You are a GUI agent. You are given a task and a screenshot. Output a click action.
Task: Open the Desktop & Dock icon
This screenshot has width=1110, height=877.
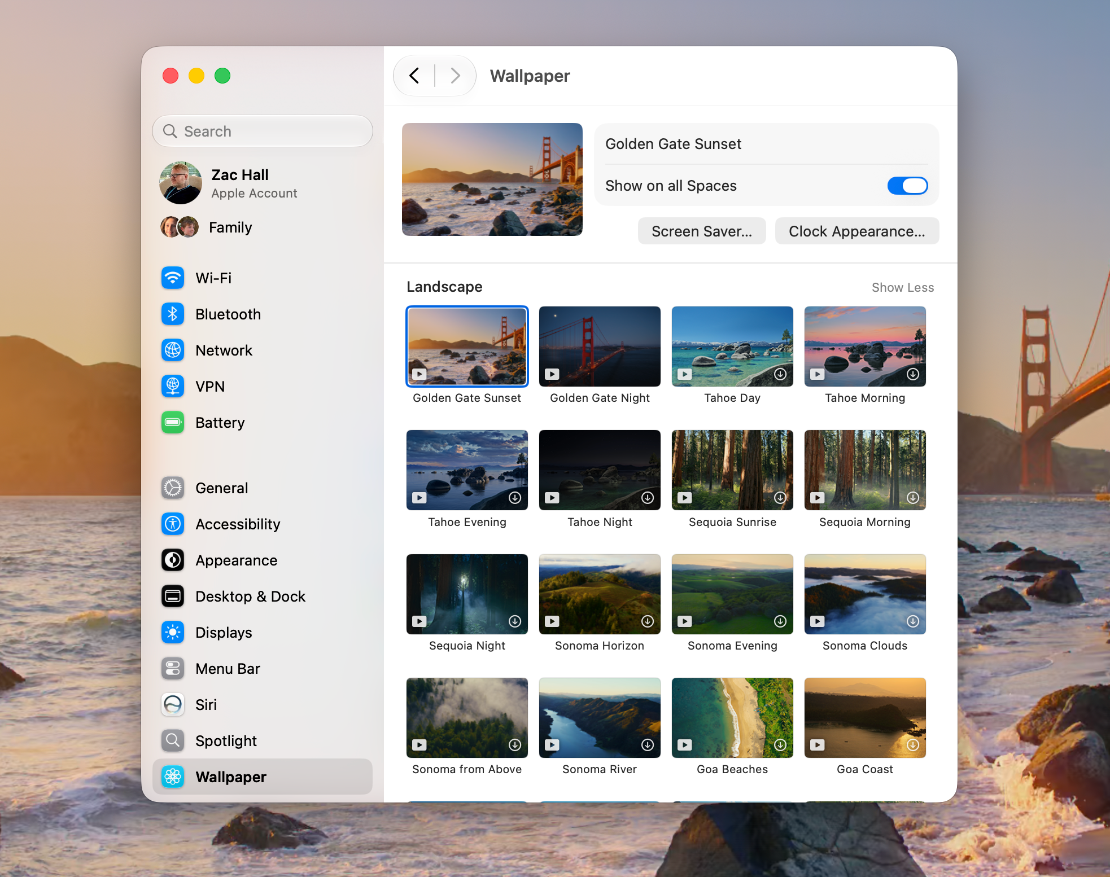pyautogui.click(x=173, y=596)
